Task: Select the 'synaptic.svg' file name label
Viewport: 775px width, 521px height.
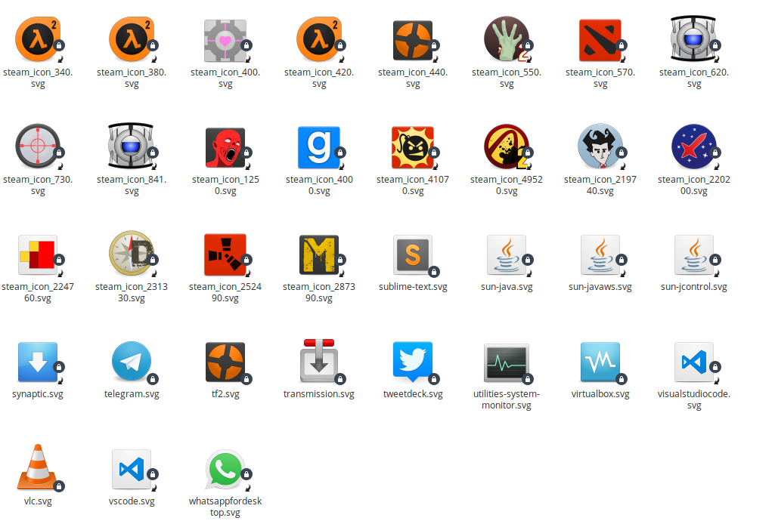Action: click(38, 394)
